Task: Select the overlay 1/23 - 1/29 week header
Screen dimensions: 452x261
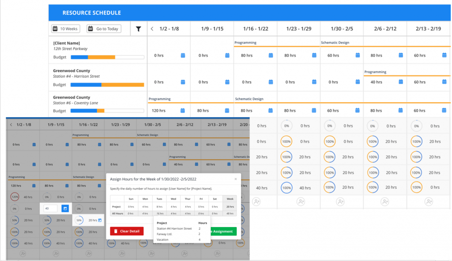Action: (x=121, y=125)
